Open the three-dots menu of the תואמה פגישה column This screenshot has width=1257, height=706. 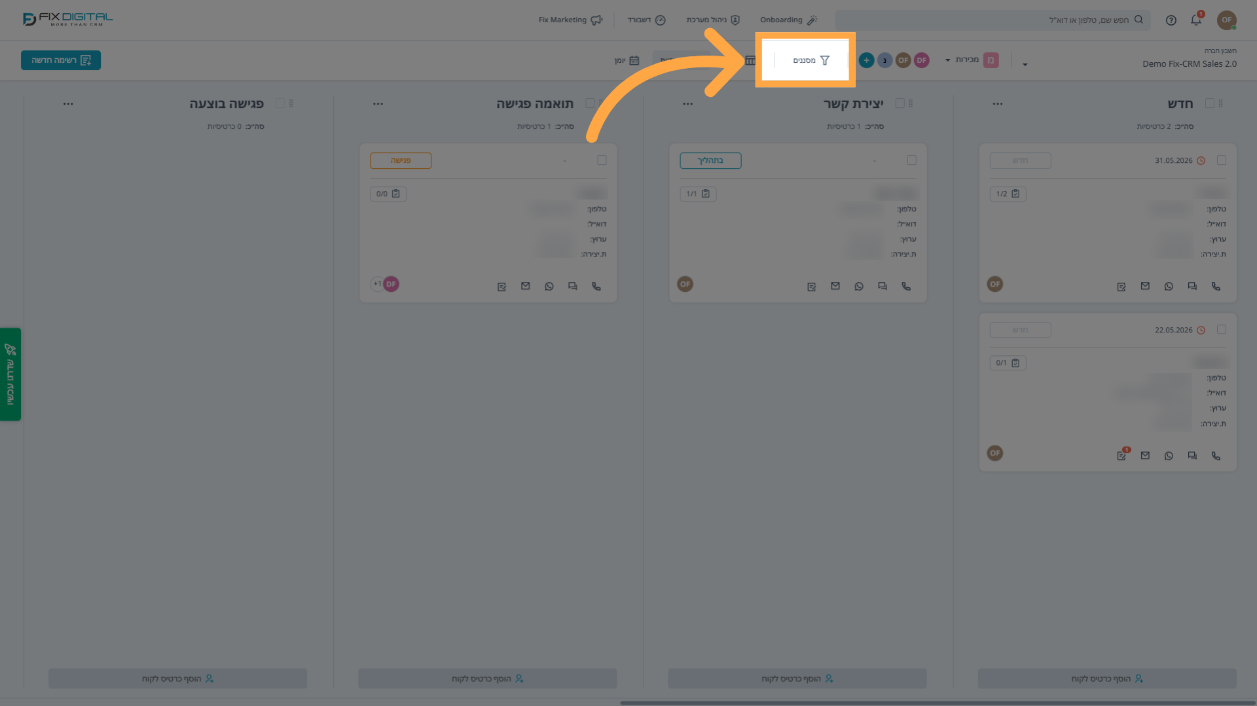(378, 103)
